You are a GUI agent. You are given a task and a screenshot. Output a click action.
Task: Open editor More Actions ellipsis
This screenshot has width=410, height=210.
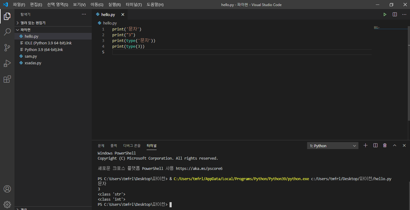click(404, 14)
